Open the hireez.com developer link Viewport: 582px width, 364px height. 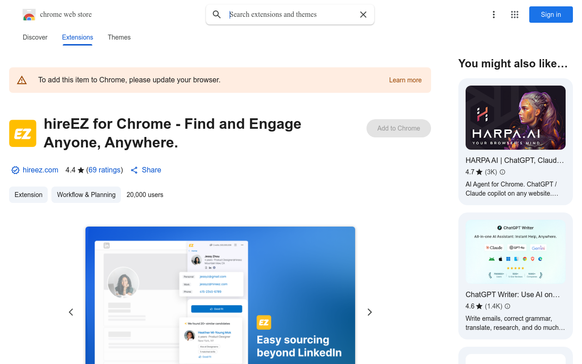(x=40, y=170)
